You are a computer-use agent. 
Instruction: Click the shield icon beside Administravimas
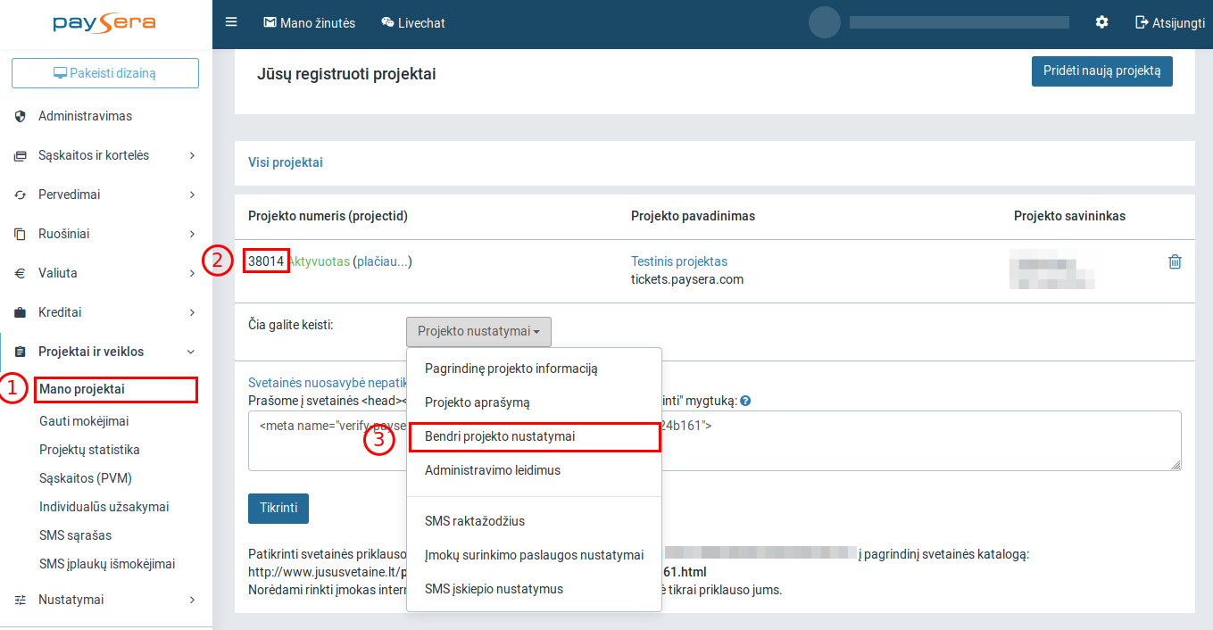(x=21, y=116)
